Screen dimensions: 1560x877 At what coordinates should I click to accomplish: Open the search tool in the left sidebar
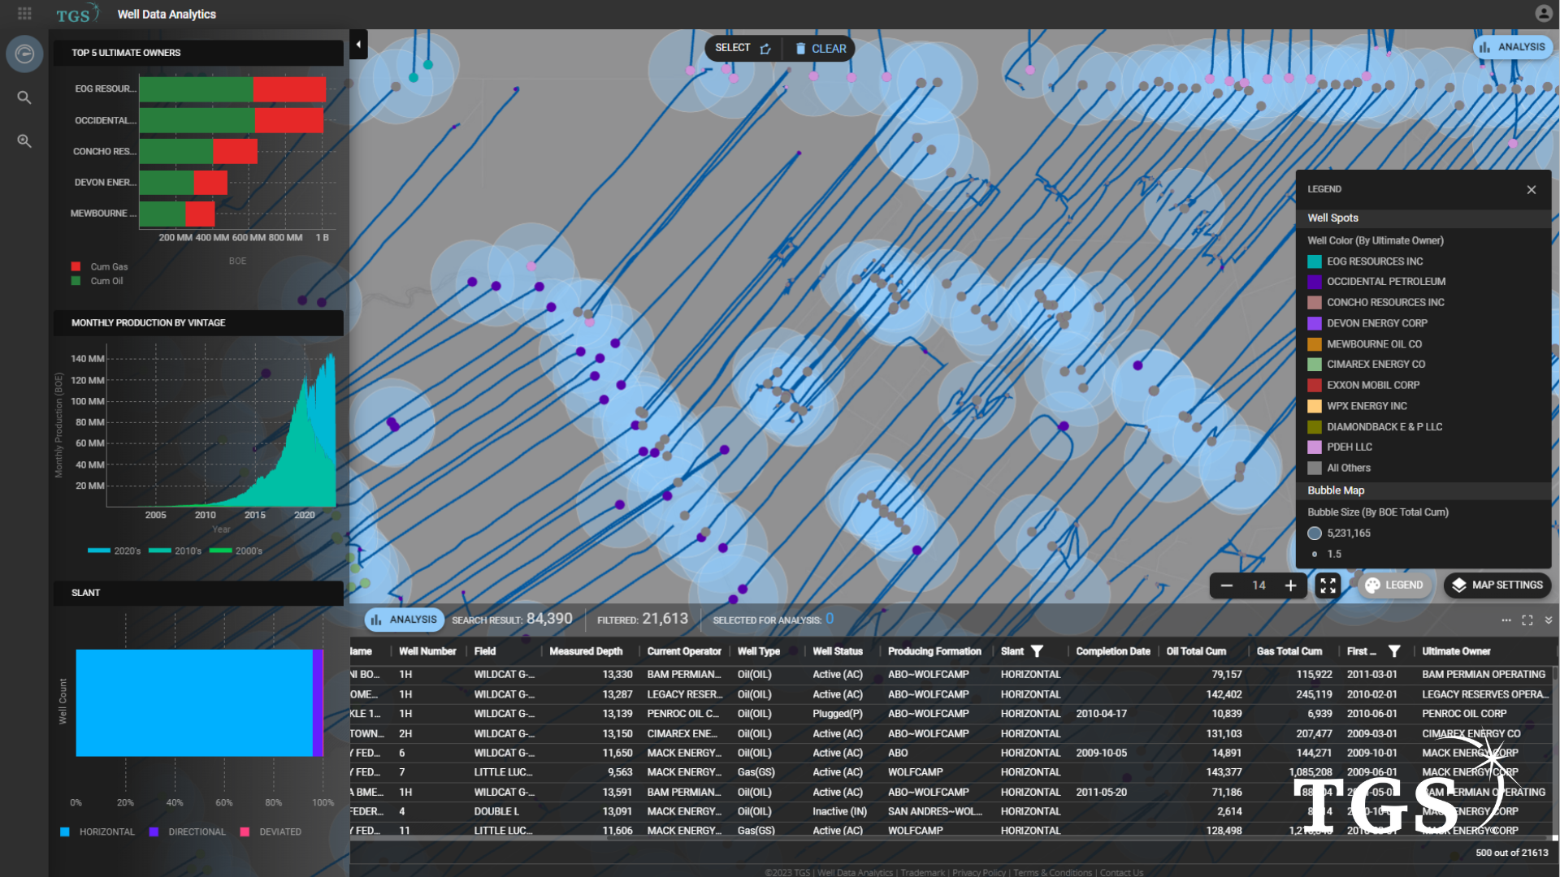pos(24,97)
